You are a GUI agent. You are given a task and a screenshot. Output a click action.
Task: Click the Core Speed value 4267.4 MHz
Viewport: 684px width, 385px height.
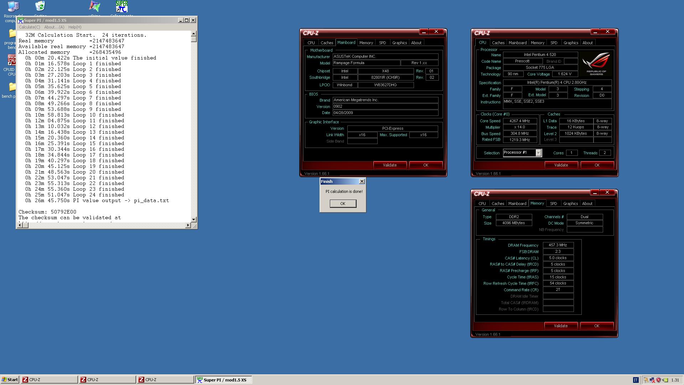[520, 121]
